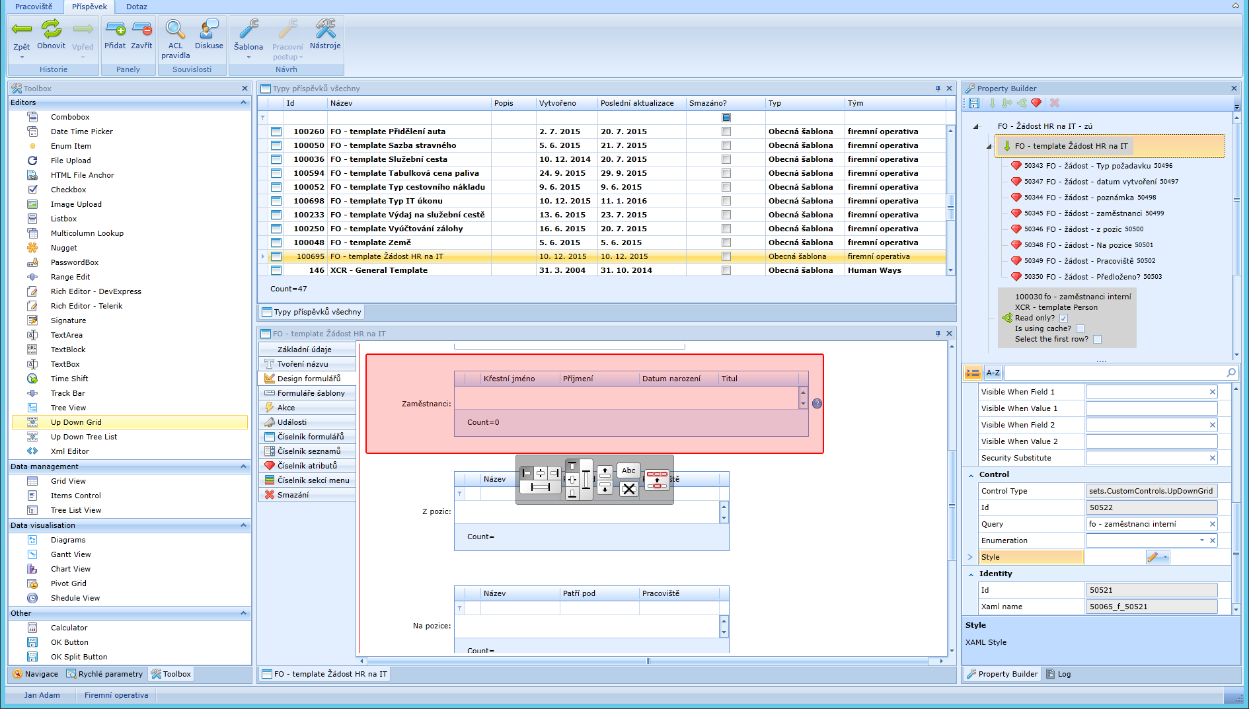This screenshot has width=1249, height=709.
Task: Toggle the Read only? checkbox
Action: click(1063, 318)
